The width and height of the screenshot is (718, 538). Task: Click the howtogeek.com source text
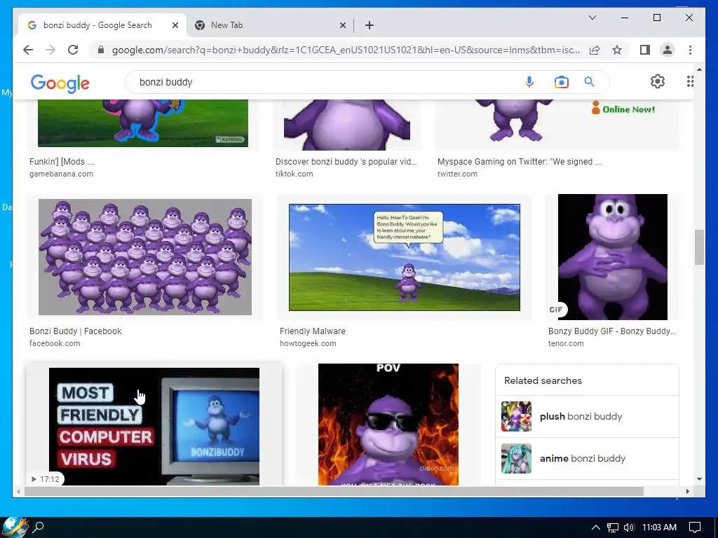tap(308, 343)
